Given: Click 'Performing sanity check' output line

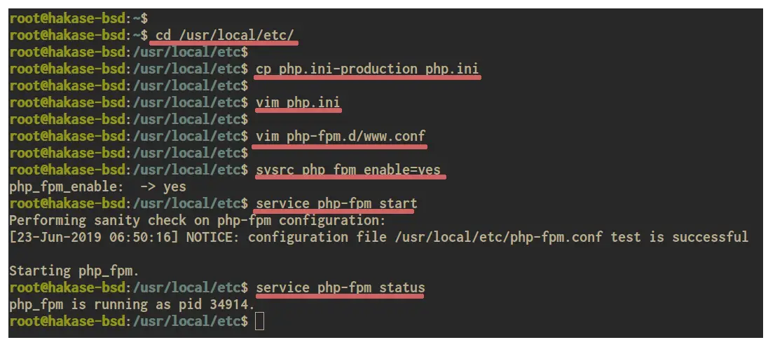Looking at the screenshot, I should (x=197, y=220).
